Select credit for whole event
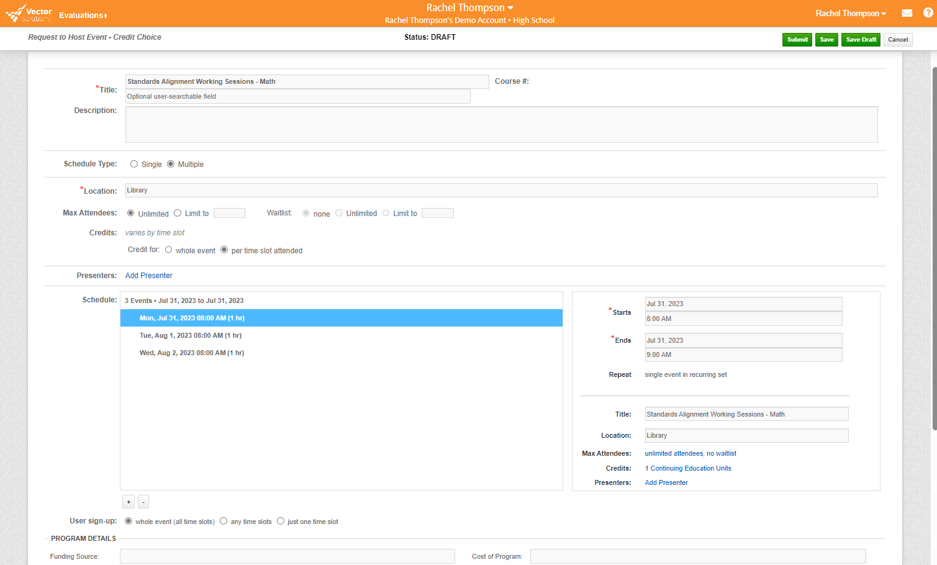The height and width of the screenshot is (565, 937). [168, 250]
